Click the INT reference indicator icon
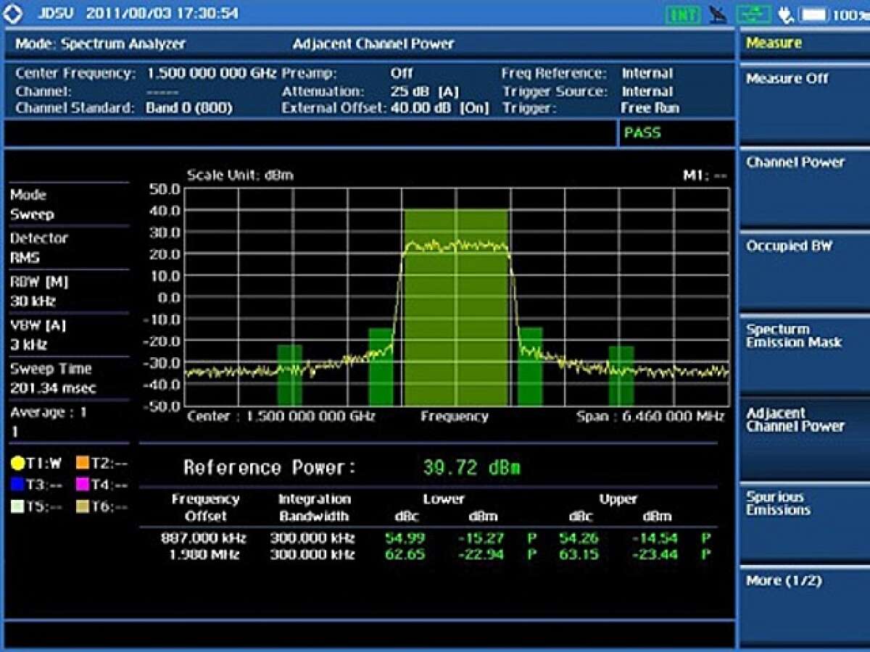The height and width of the screenshot is (652, 870). [x=683, y=14]
